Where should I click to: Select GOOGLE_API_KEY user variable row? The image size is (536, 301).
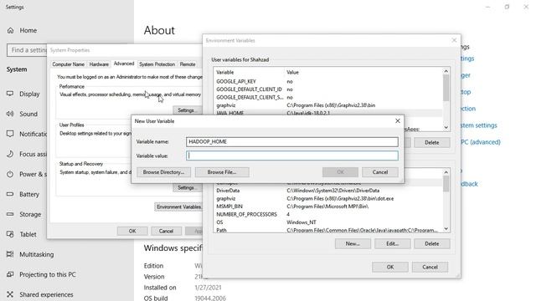point(328,82)
